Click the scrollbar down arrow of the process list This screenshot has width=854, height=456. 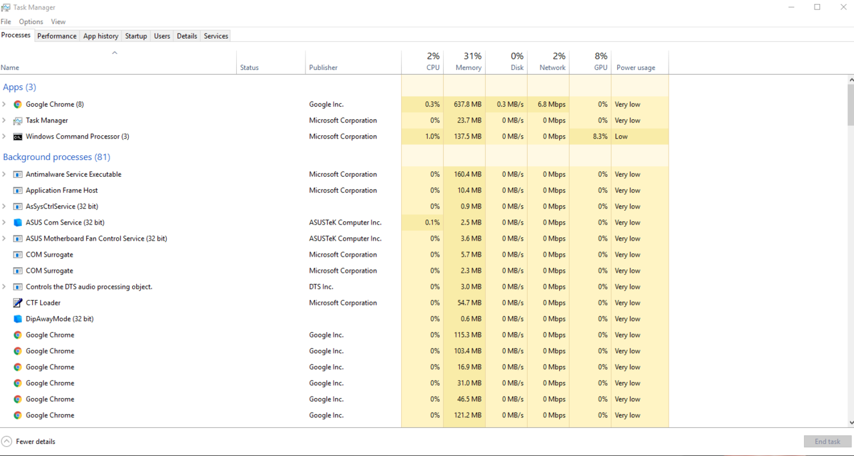coord(851,422)
